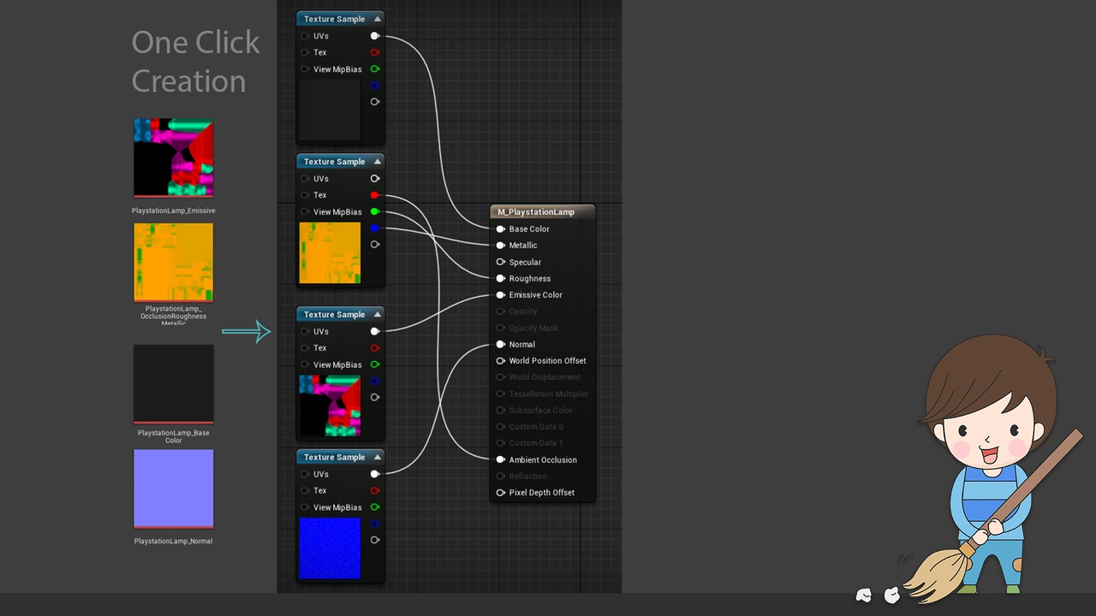This screenshot has height=616, width=1096.
Task: Click the greyed Subsurface Color pin
Action: 501,410
